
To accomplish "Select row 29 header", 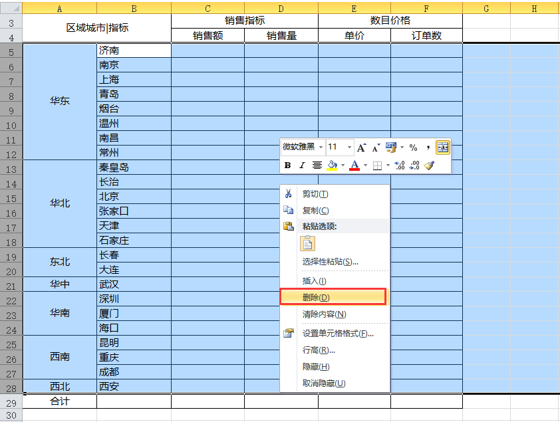I will [11, 402].
